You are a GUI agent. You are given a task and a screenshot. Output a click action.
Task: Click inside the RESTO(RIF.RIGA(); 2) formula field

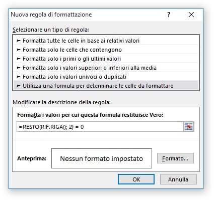(x=100, y=127)
